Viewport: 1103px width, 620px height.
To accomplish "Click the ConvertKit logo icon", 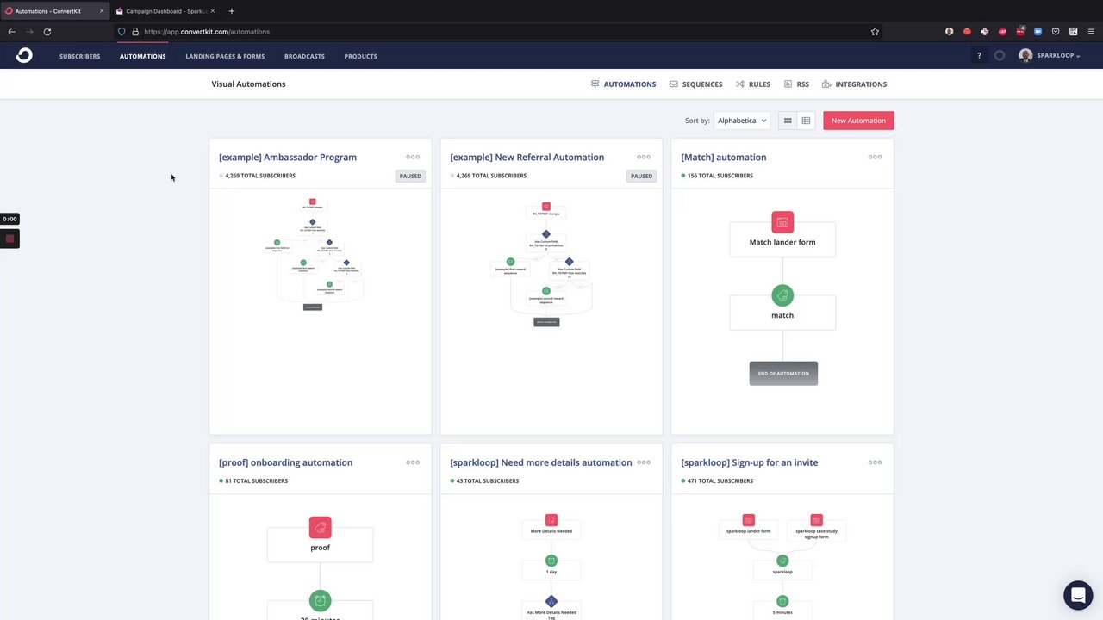I will click(x=24, y=56).
